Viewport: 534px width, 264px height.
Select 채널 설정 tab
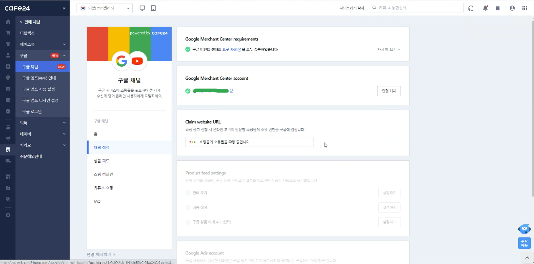point(129,147)
